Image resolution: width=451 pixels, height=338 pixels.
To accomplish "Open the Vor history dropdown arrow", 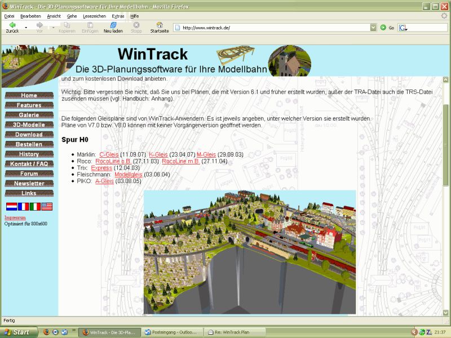I will pos(53,28).
